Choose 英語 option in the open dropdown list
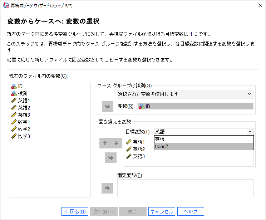The width and height of the screenshot is (266, 220). tap(204, 139)
